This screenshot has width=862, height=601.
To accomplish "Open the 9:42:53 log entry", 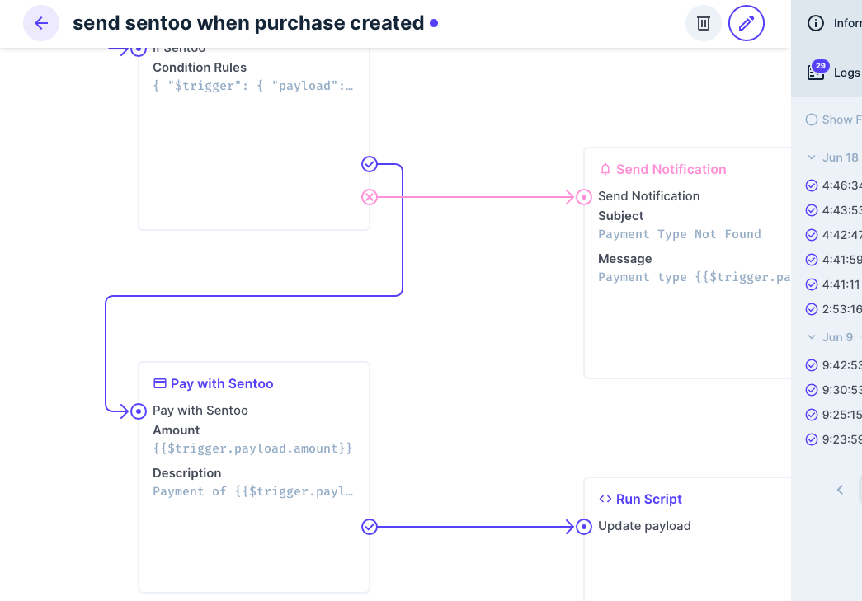I will click(841, 365).
